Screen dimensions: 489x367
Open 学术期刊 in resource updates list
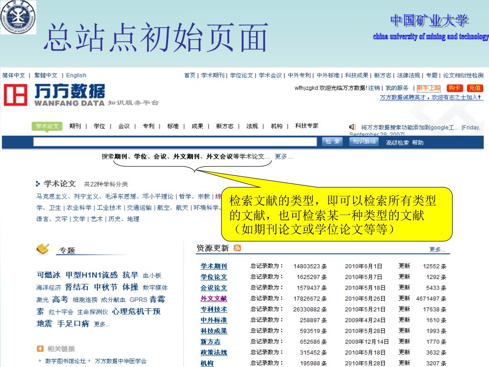pyautogui.click(x=214, y=266)
